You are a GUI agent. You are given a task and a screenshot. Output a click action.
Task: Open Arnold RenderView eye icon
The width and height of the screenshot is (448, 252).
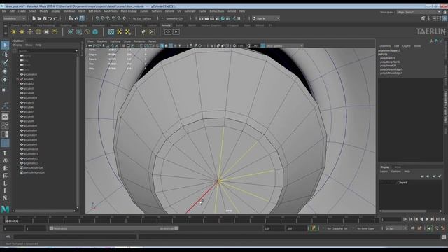168,31
